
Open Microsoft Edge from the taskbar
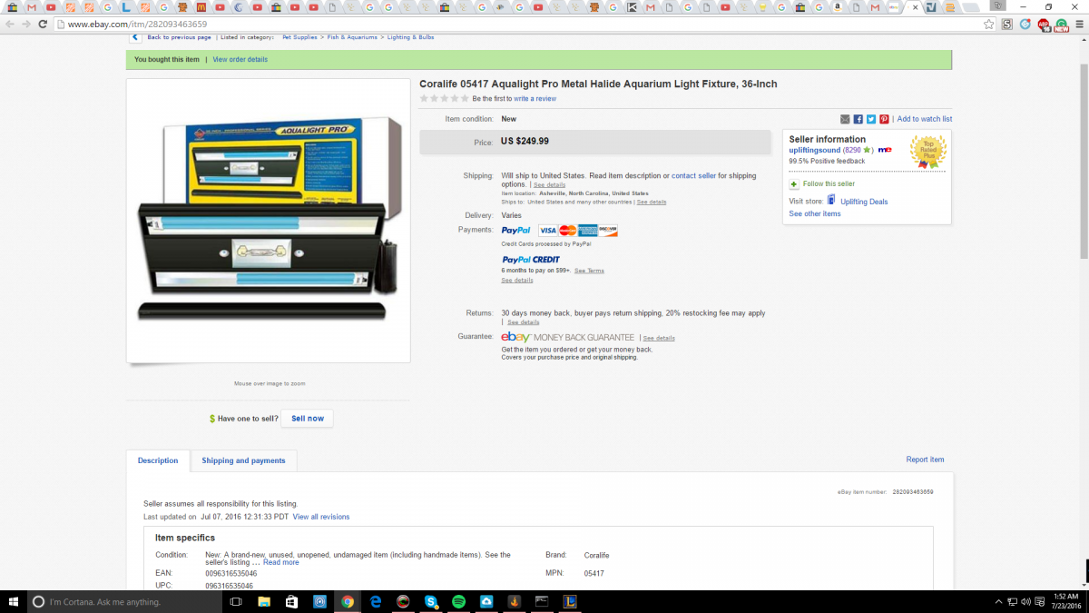click(375, 601)
